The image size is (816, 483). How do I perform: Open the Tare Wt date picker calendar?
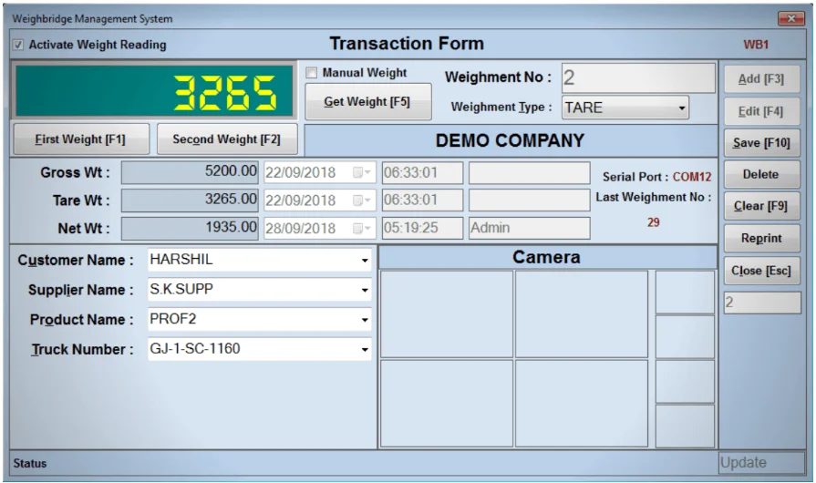pyautogui.click(x=362, y=200)
